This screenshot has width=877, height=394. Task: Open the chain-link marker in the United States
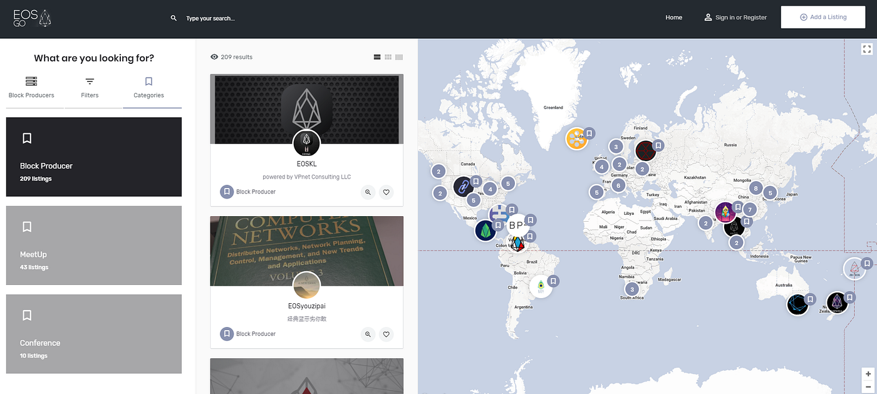pos(464,187)
